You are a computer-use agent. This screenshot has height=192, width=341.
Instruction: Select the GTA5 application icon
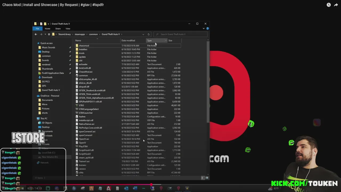[77, 105]
